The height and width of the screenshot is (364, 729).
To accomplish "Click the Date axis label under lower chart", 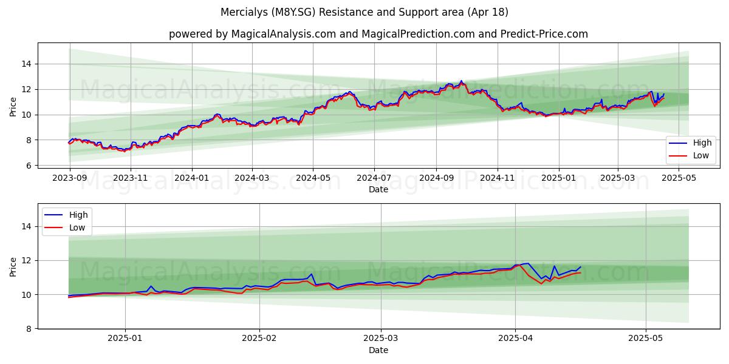I will (378, 350).
